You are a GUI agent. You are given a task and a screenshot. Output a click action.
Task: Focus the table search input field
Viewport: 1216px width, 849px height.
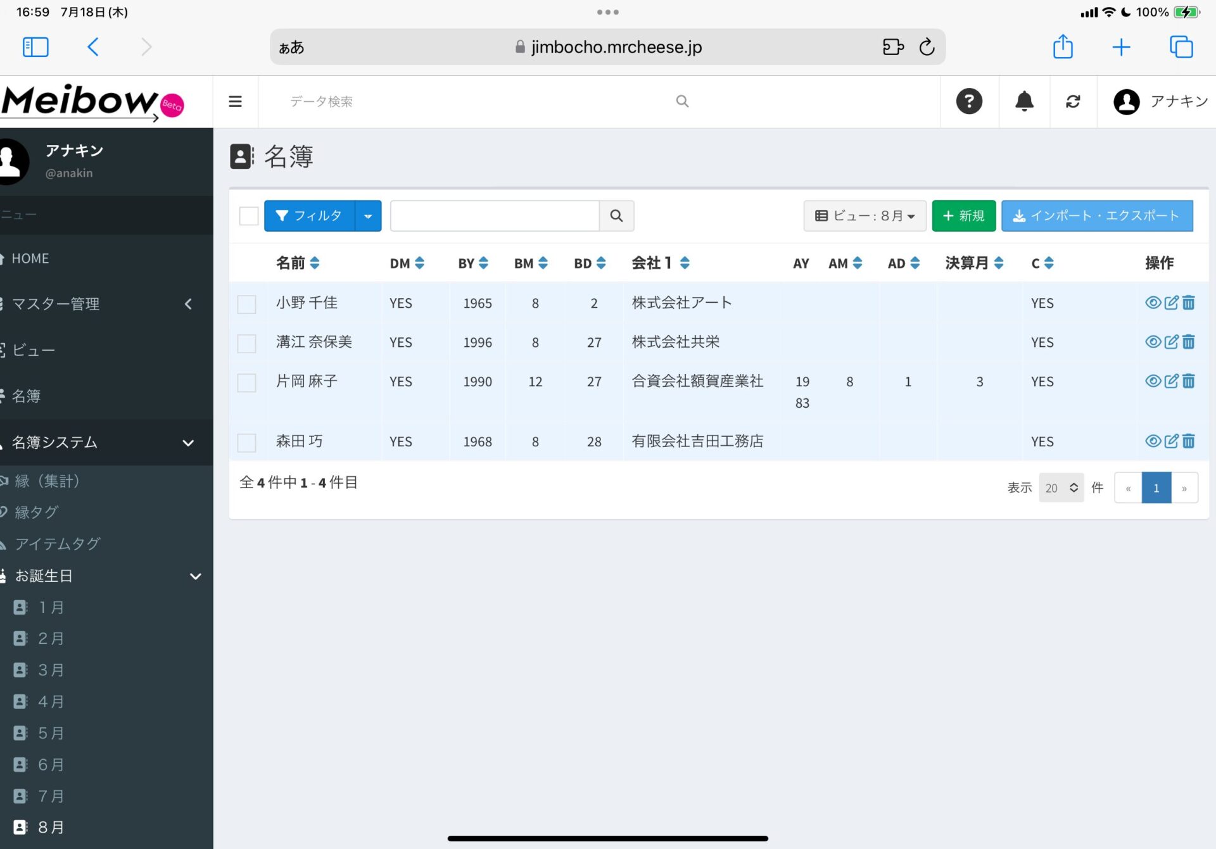[495, 216]
